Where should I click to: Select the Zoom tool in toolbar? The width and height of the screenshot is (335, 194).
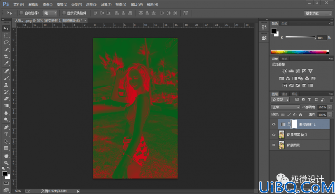pos(6,163)
